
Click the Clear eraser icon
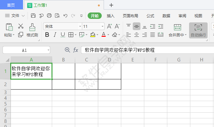(115, 35)
